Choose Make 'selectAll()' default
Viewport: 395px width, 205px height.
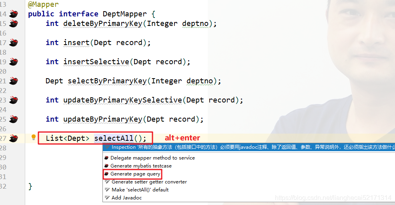pyautogui.click(x=140, y=190)
